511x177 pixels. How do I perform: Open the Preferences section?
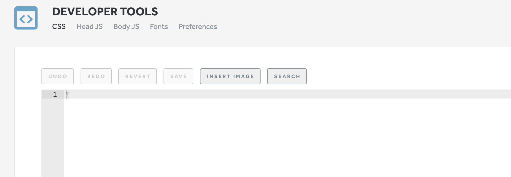click(x=198, y=26)
